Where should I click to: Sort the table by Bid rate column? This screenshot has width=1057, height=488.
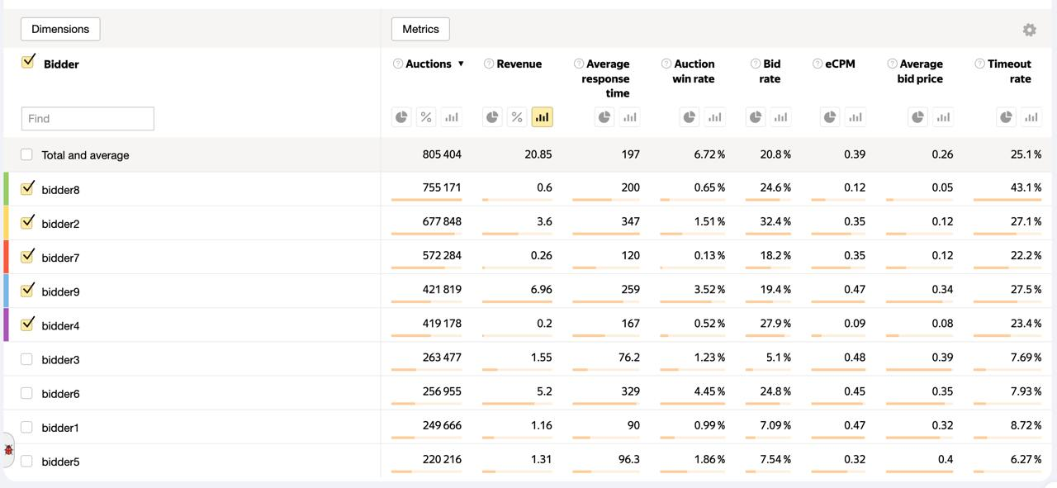771,71
